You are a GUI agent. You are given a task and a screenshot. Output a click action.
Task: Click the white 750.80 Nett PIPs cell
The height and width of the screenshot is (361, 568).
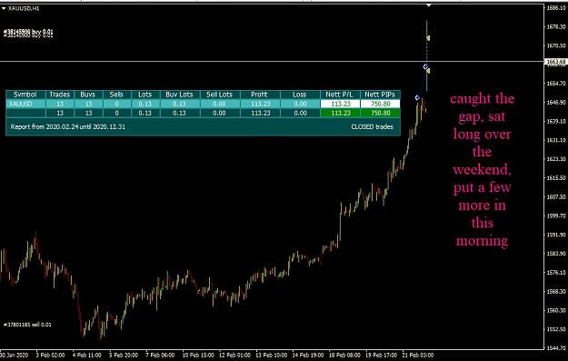click(381, 104)
